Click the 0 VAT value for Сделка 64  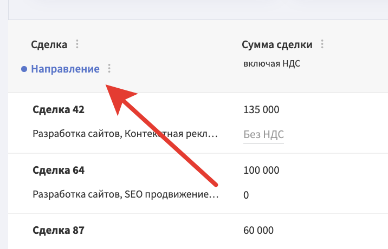[x=246, y=195]
